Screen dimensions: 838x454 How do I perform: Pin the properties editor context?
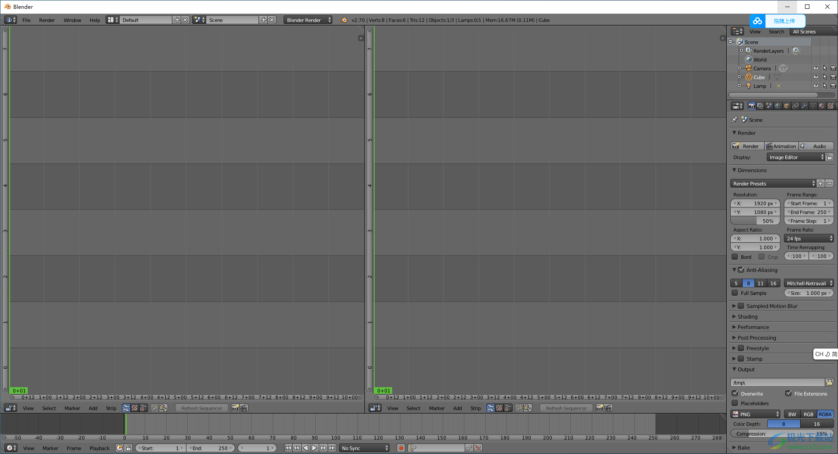[734, 120]
